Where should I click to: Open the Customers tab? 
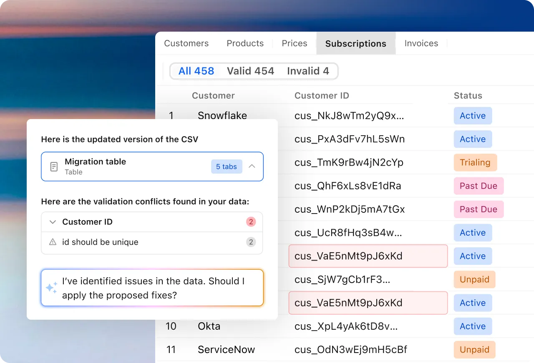point(186,43)
